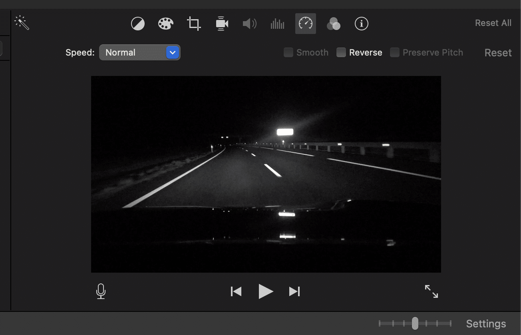Click the Record Voiceover microphone
521x335 pixels.
(101, 291)
